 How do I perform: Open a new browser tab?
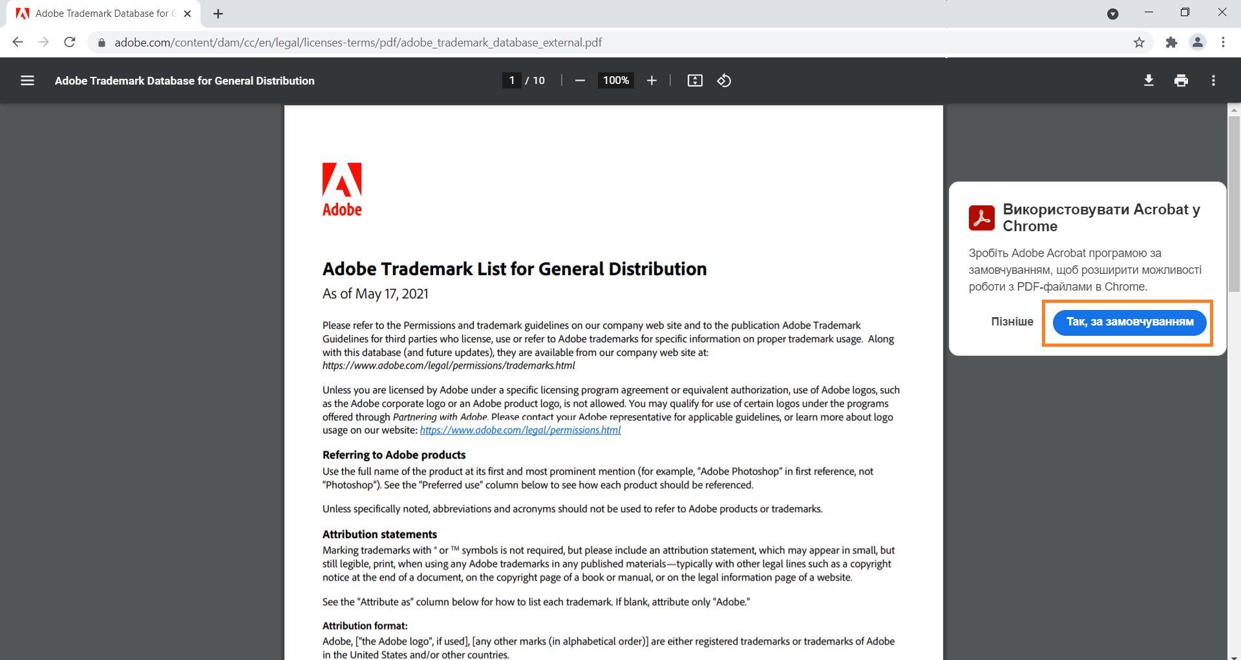218,14
